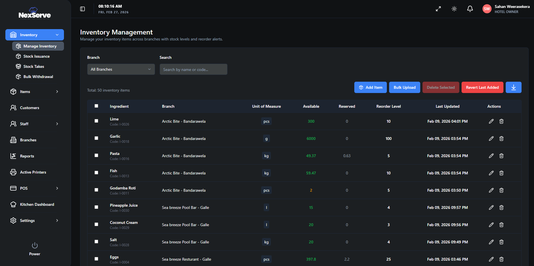This screenshot has height=266, width=534.
Task: Check the select-all checkbox in the table header
Action: pyautogui.click(x=96, y=106)
